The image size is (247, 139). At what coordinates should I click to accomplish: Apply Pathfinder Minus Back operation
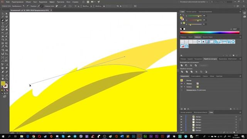[206, 72]
